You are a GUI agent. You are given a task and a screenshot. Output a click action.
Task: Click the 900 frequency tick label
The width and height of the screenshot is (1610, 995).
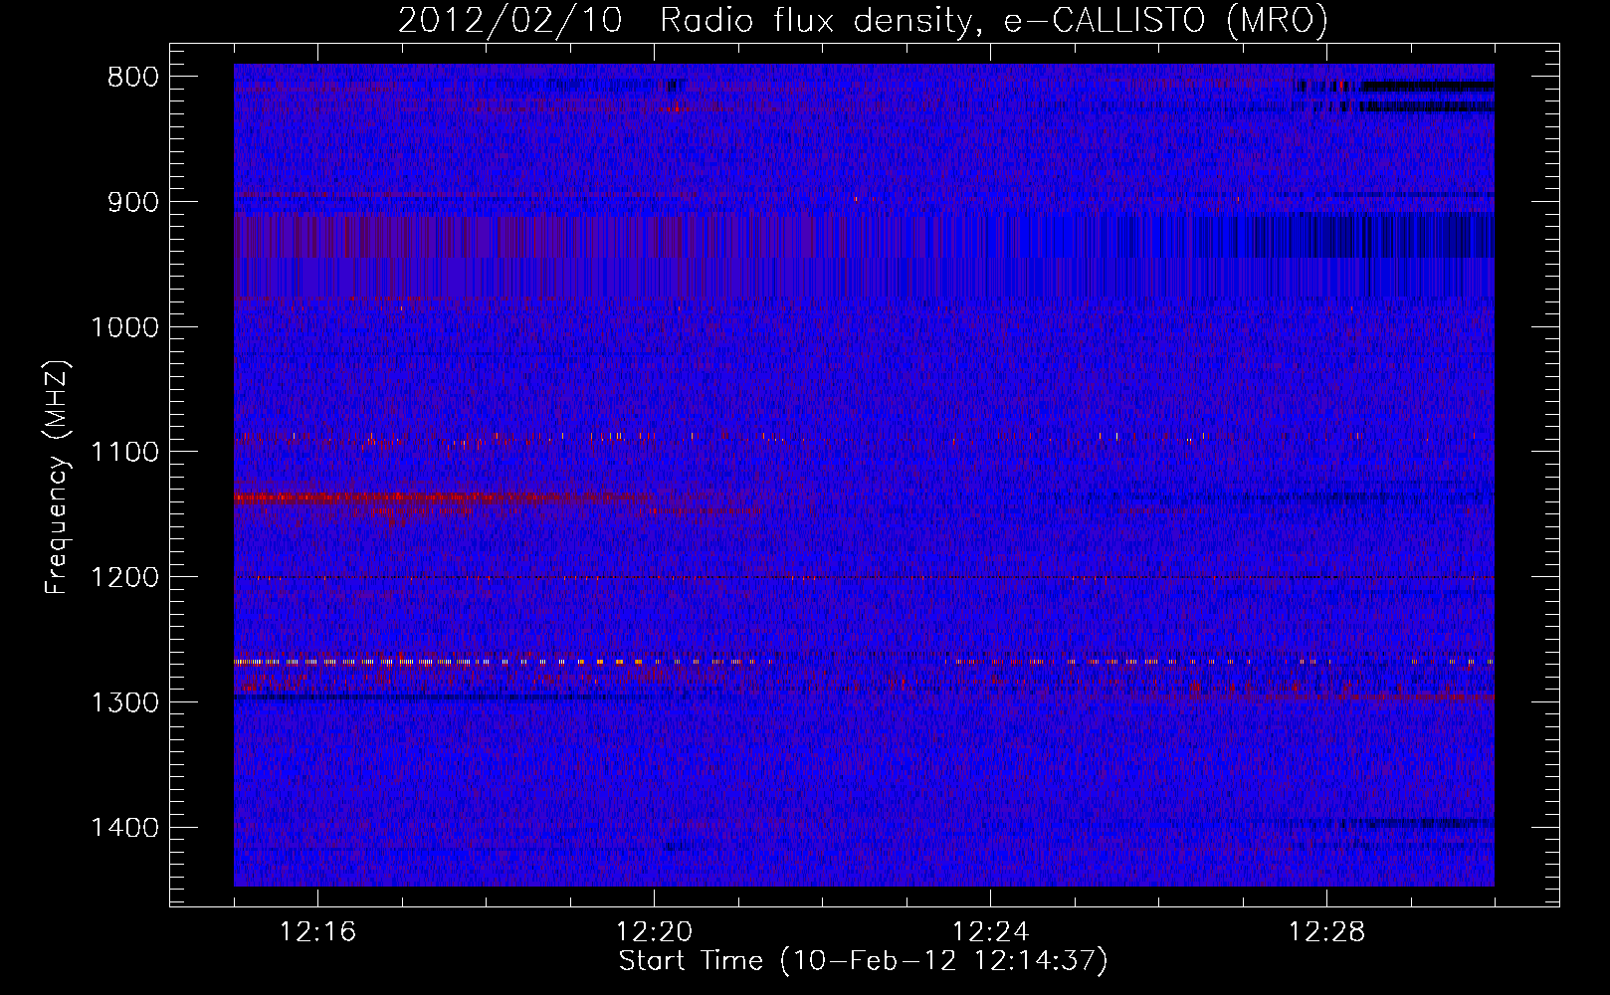coord(132,202)
